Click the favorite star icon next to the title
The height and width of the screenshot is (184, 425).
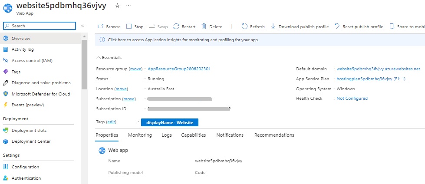click(117, 6)
